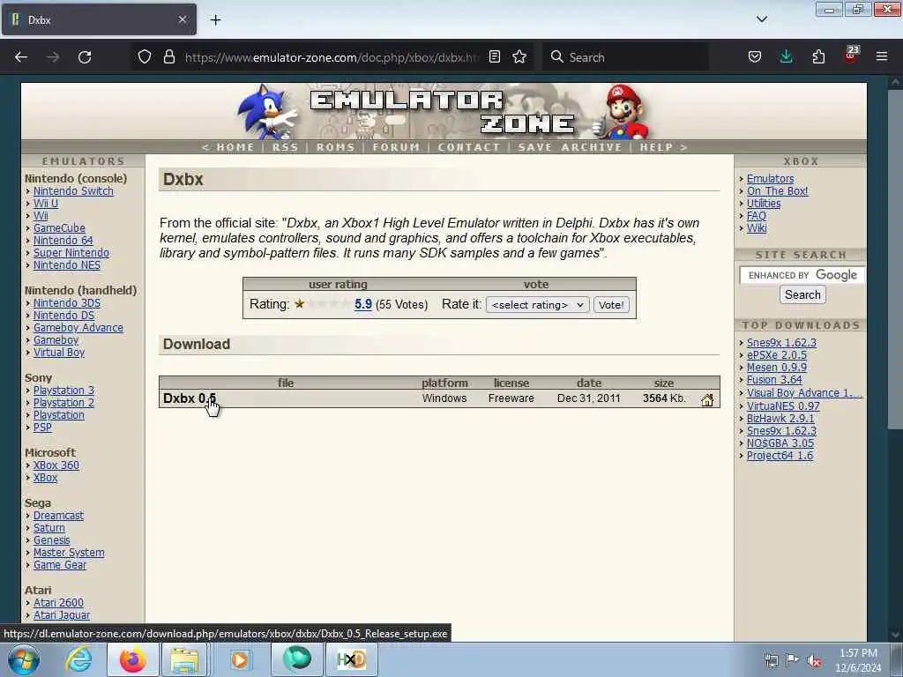The height and width of the screenshot is (677, 903).
Task: Open the Nintendo Switch emulators link
Action: click(73, 191)
